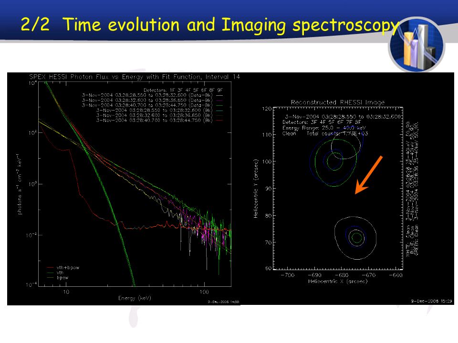Image resolution: width=458 pixels, height=343 pixels.
Task: Click the "100" tick label on energy axis
Action: pyautogui.click(x=204, y=292)
